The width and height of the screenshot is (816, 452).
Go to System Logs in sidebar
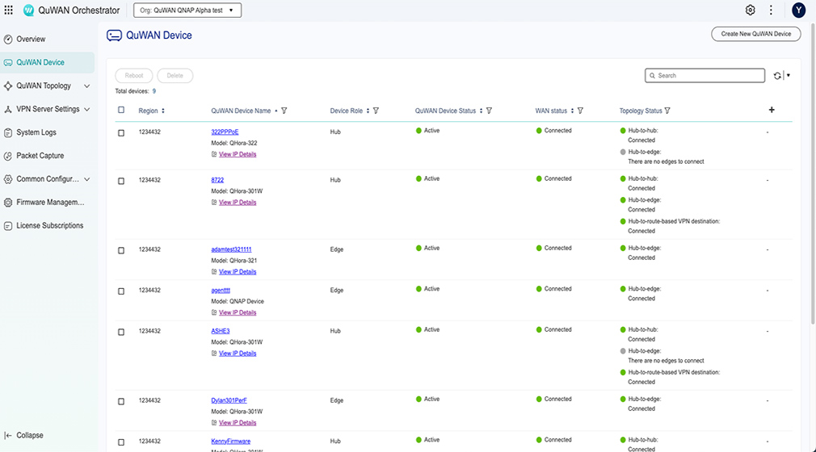point(36,132)
